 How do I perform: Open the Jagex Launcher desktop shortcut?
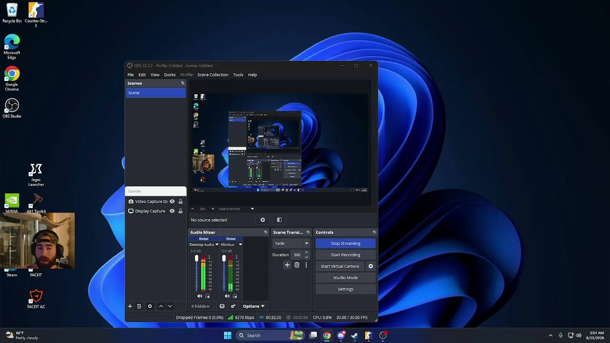[36, 175]
